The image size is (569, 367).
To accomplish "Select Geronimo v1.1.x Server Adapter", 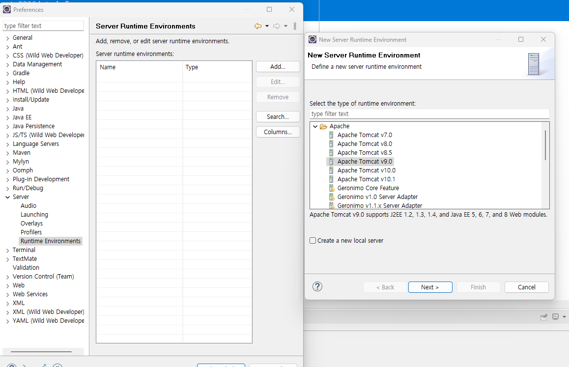I will click(x=379, y=205).
